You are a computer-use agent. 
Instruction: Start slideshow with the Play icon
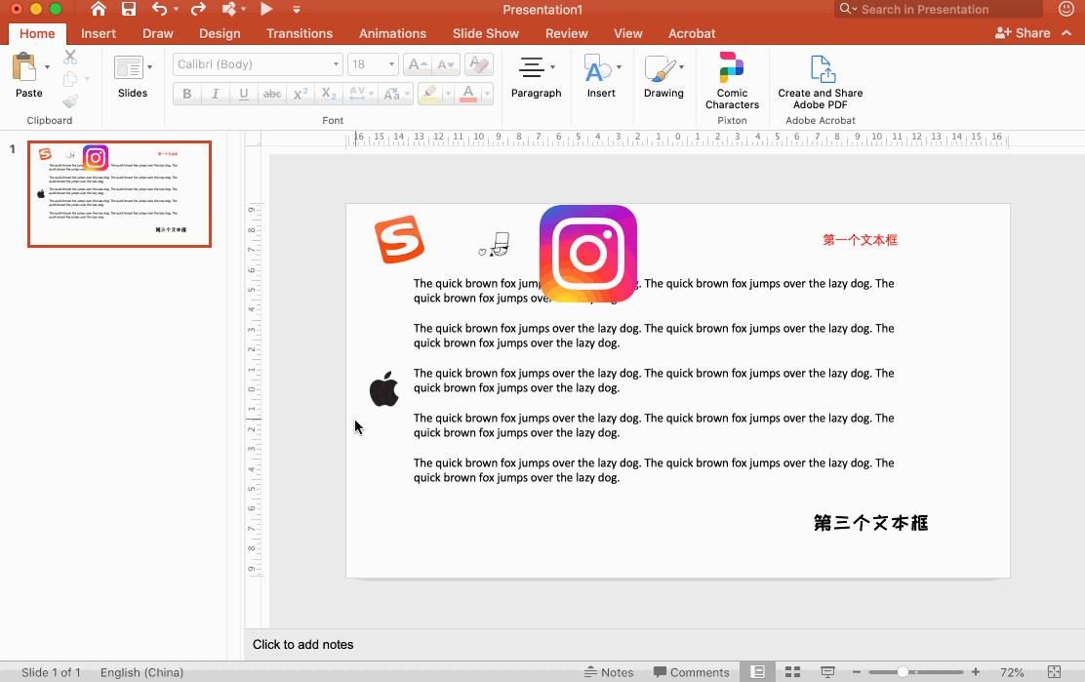[x=266, y=10]
